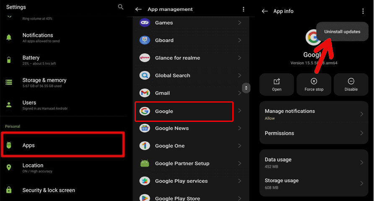Tap the Gmail app icon
This screenshot has height=201, width=374.
pyautogui.click(x=145, y=93)
